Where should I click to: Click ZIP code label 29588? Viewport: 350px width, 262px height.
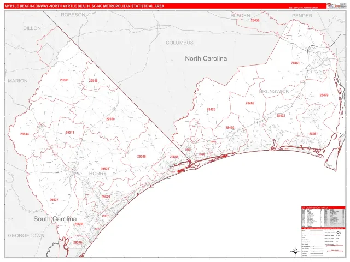79,224
